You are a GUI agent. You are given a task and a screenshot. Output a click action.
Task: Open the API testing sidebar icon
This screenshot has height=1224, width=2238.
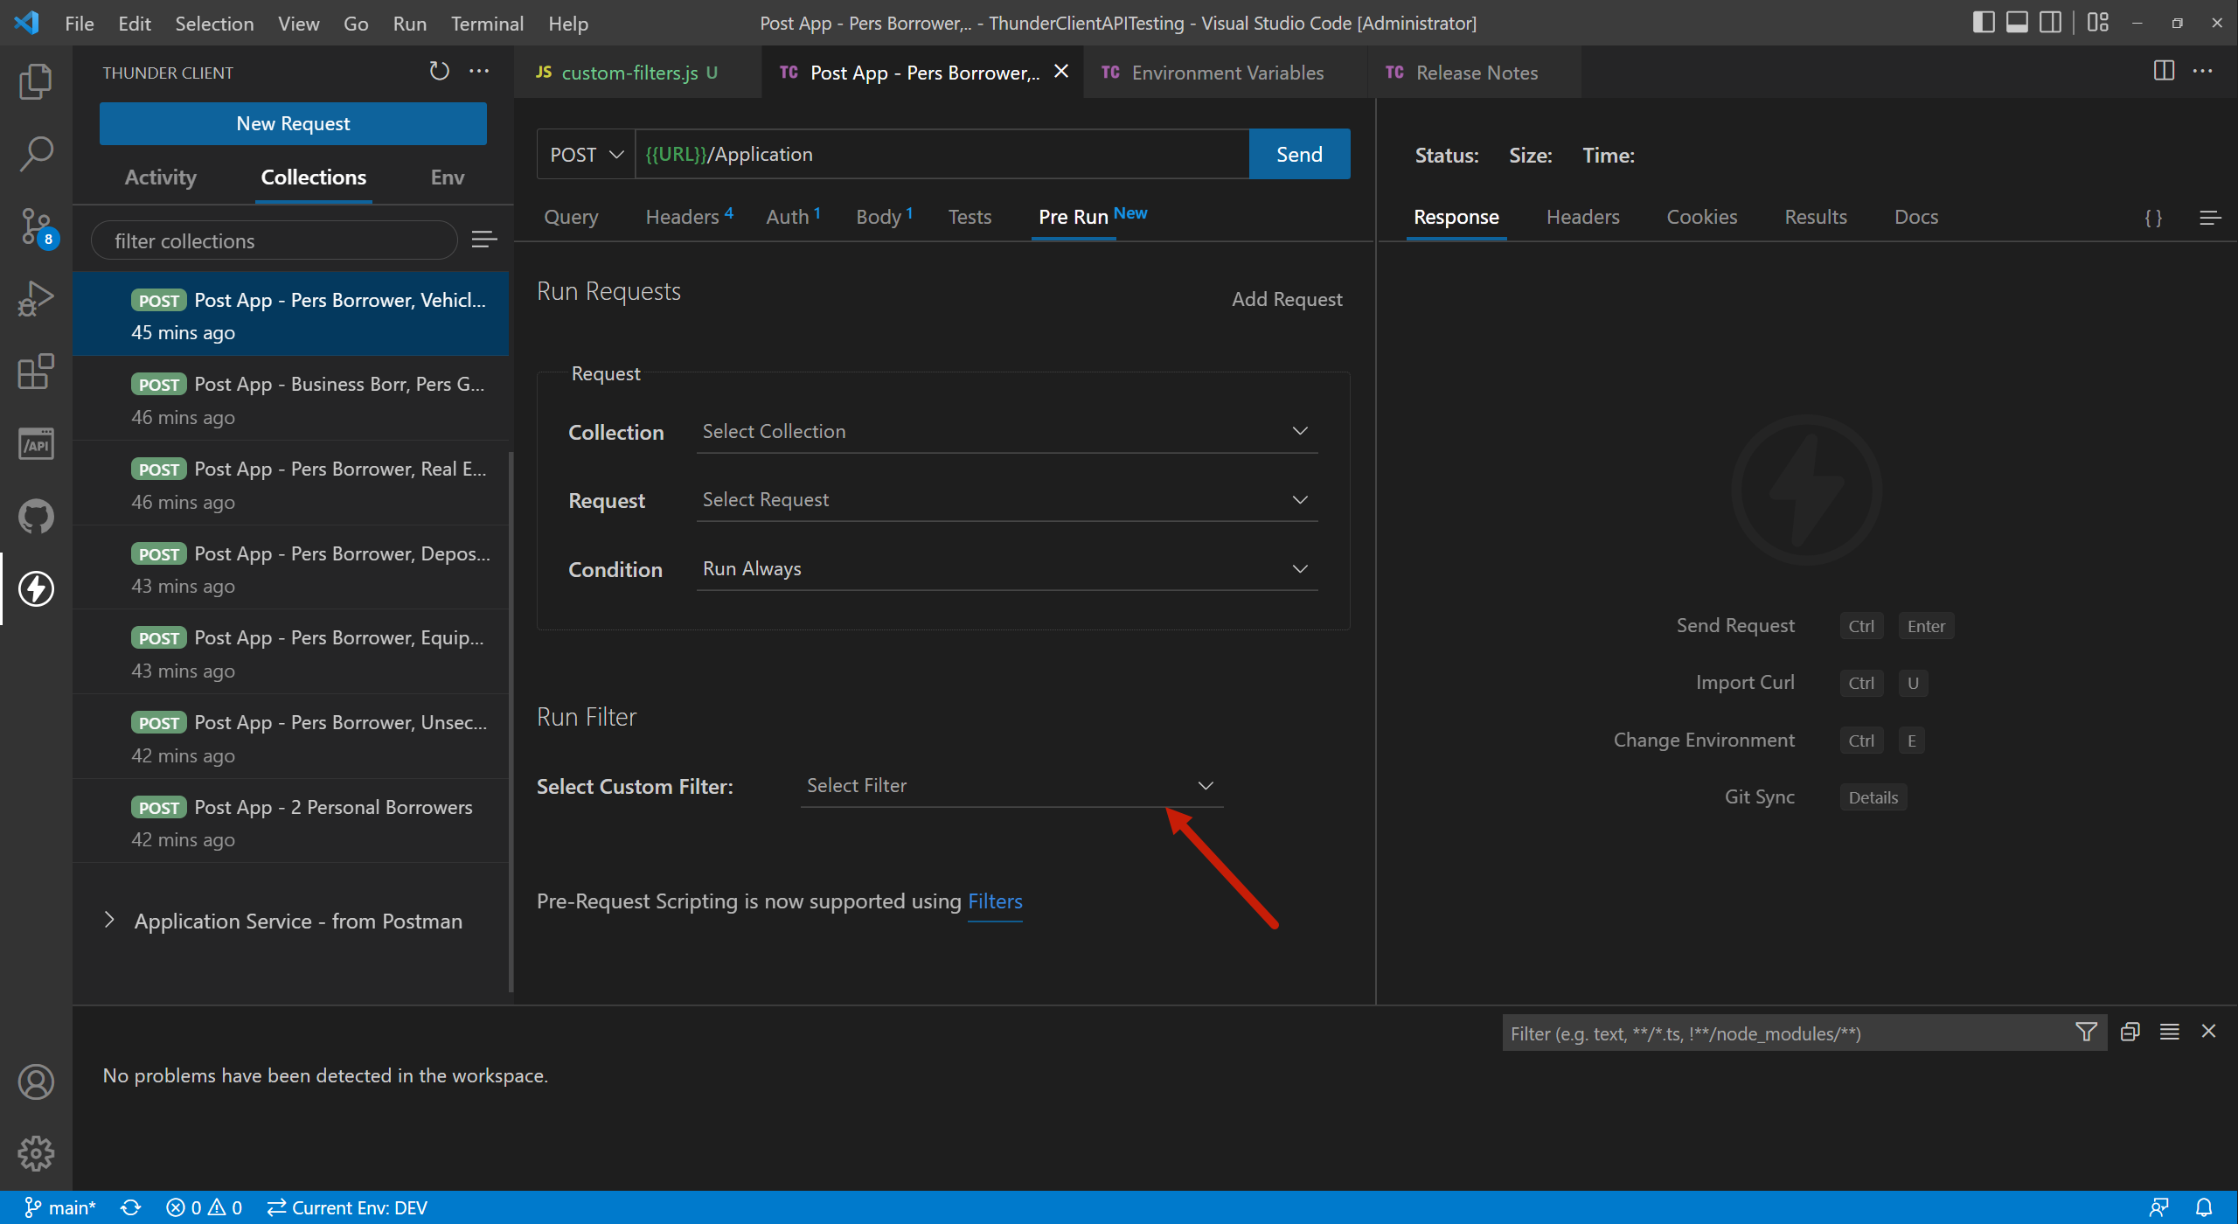[36, 443]
